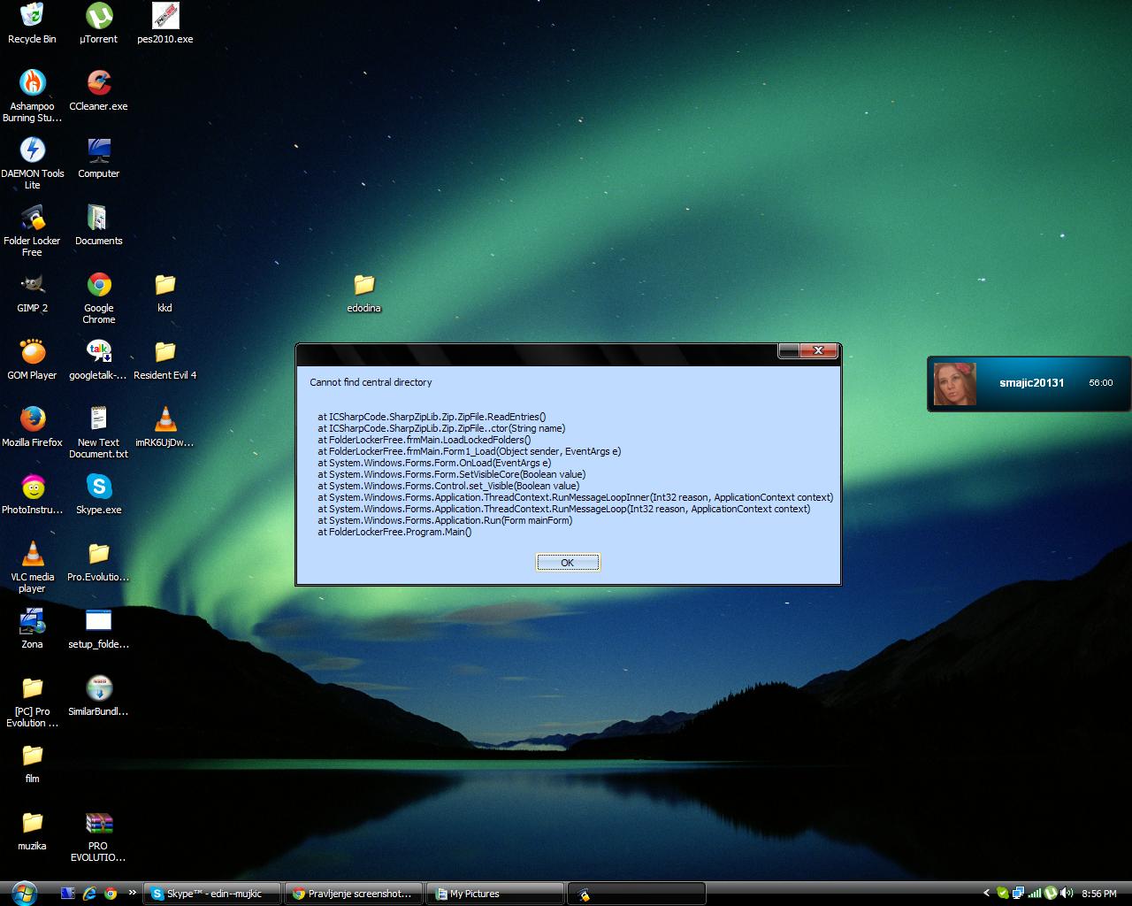The width and height of the screenshot is (1132, 906).
Task: Expand the Quick Launch overflow chevron
Action: click(x=133, y=894)
